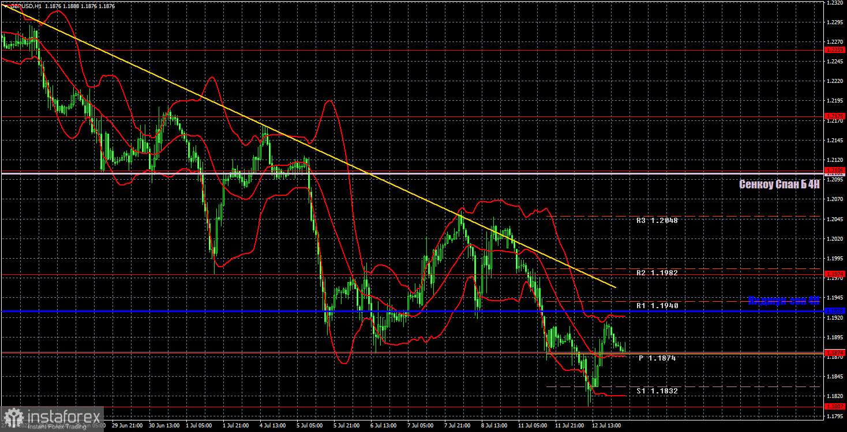The height and width of the screenshot is (432, 847).
Task: Click the 6 Jul 13:00 time label
Action: pyautogui.click(x=383, y=426)
